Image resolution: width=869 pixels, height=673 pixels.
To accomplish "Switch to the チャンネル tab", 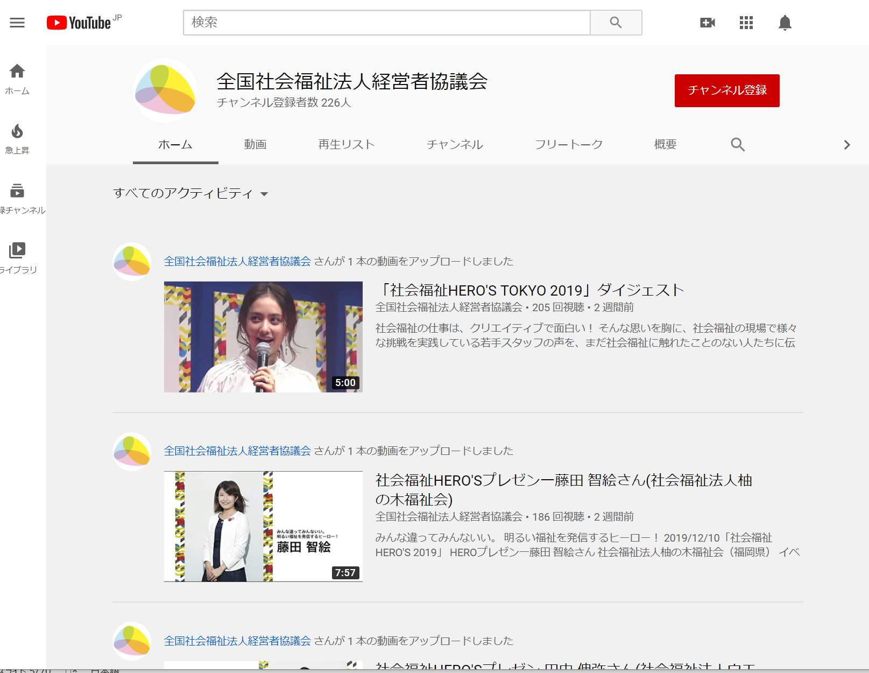I will pos(455,144).
